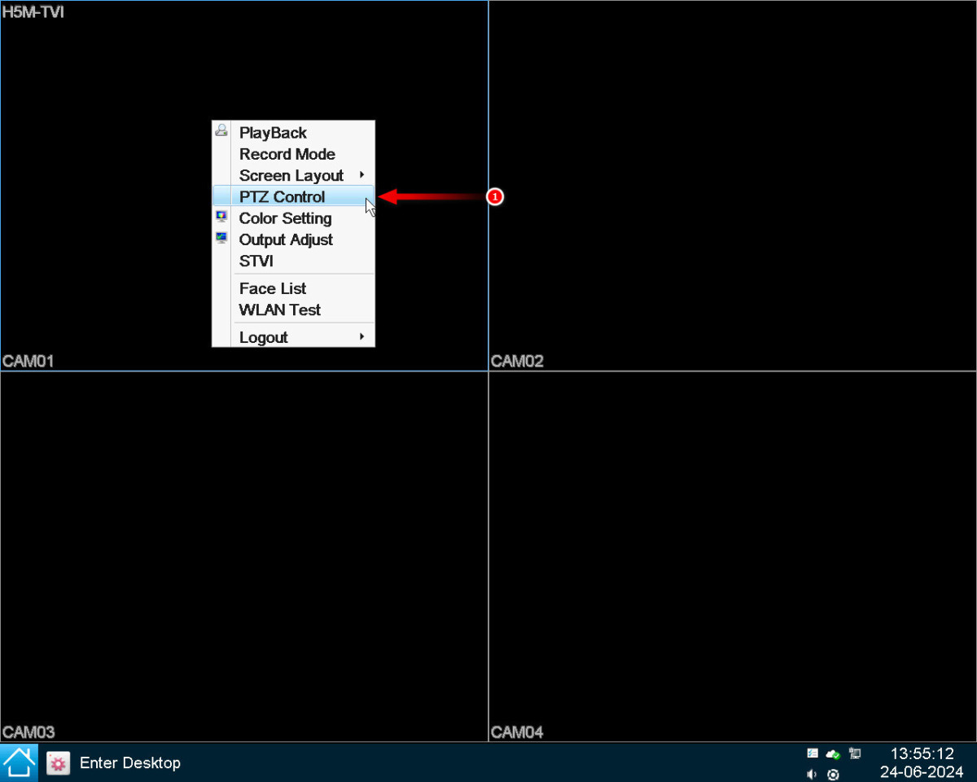Click the speaker volume tray icon
The width and height of the screenshot is (977, 782).
(x=812, y=774)
